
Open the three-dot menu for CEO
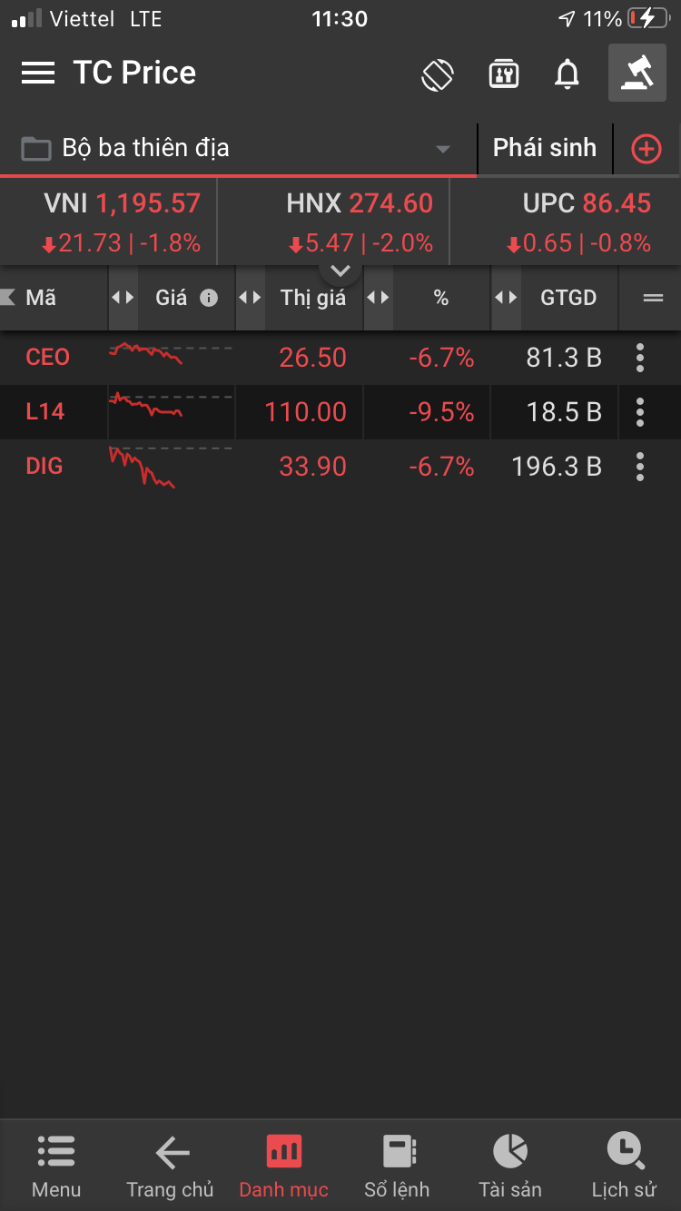(640, 358)
